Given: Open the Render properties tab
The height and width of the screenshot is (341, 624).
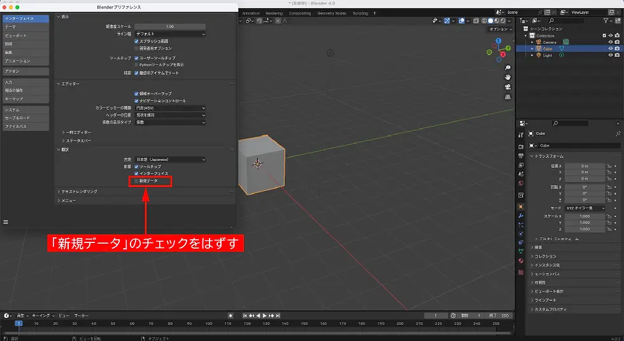Looking at the screenshot, I should coord(521,147).
